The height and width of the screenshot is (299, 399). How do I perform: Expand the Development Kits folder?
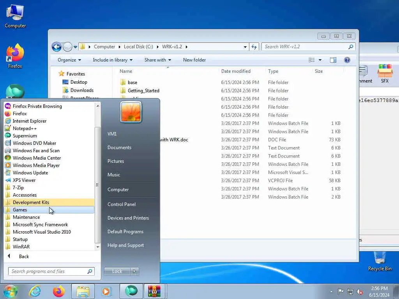click(x=31, y=202)
